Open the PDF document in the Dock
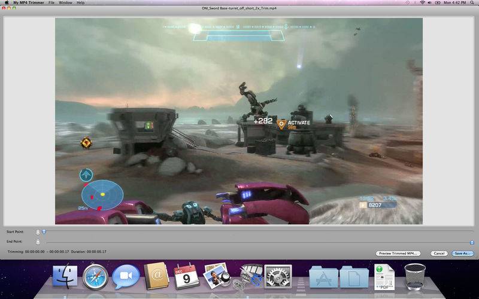The height and width of the screenshot is (299, 479). click(384, 277)
